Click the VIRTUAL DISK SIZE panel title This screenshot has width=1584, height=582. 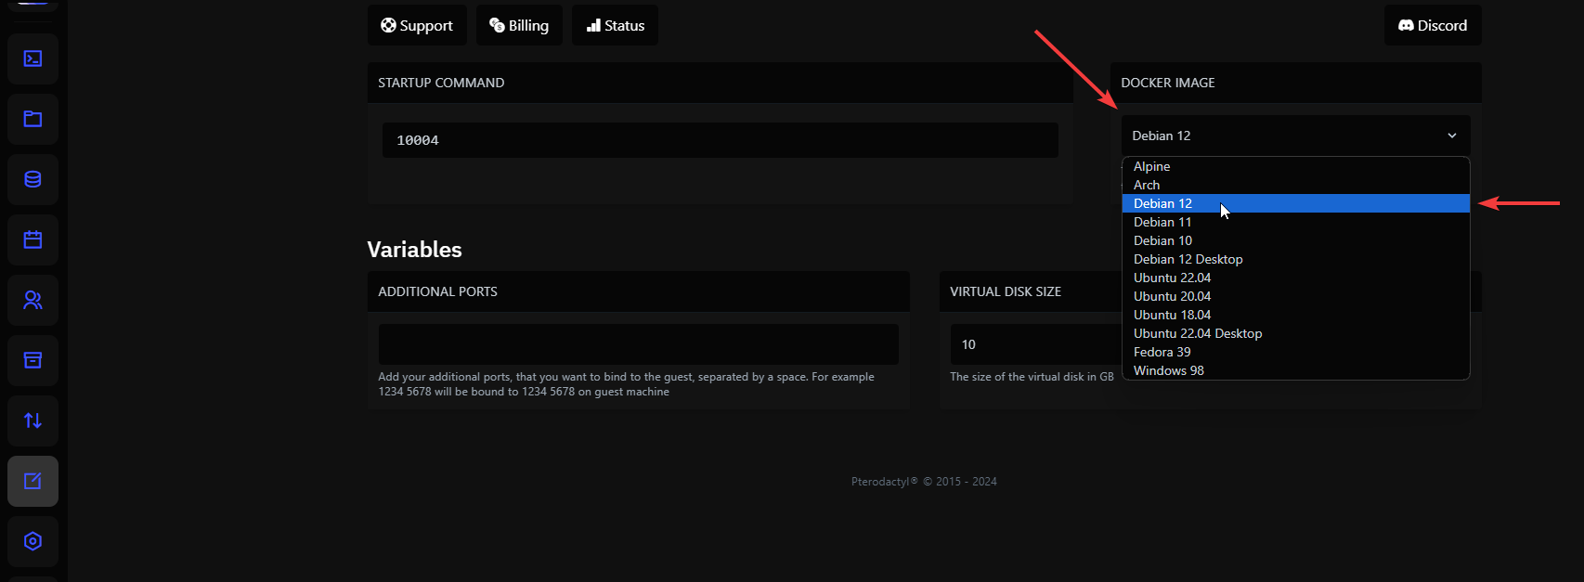coord(1006,291)
